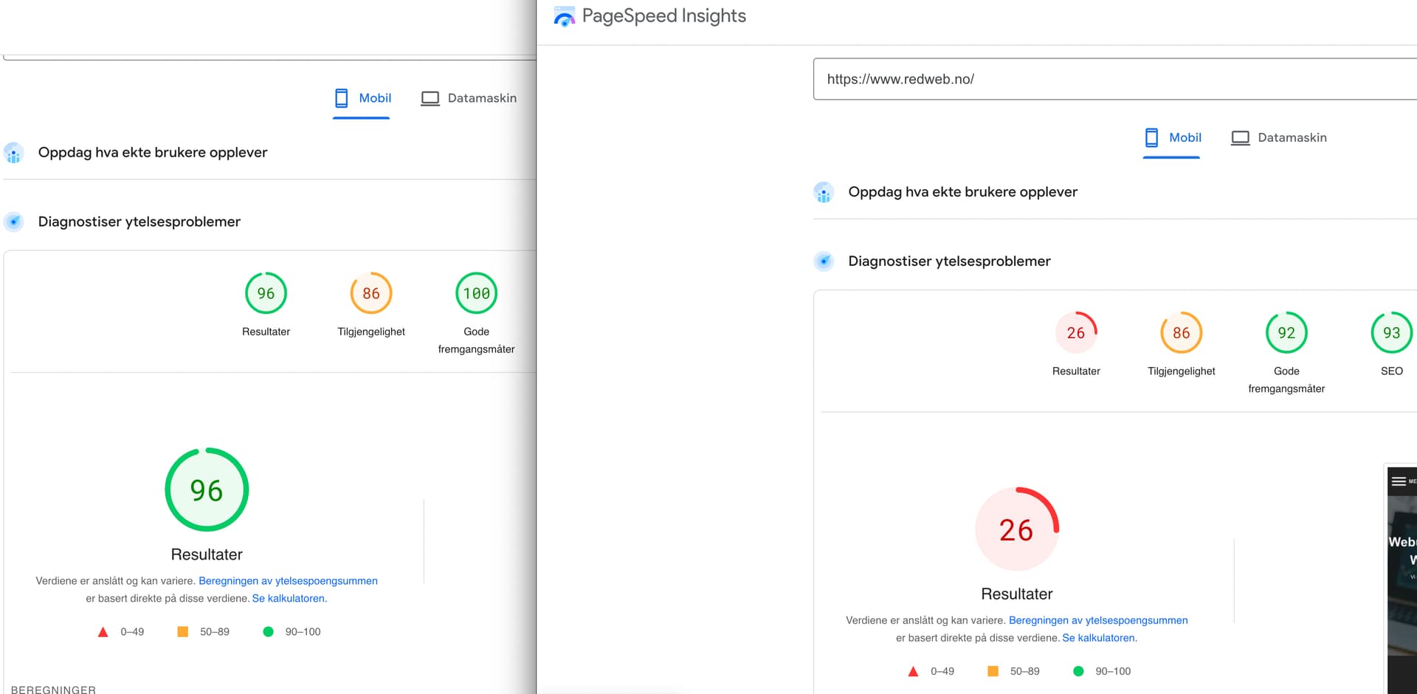Open 'Beregningen av ytelsespoengsummen' link in left window

coord(288,581)
